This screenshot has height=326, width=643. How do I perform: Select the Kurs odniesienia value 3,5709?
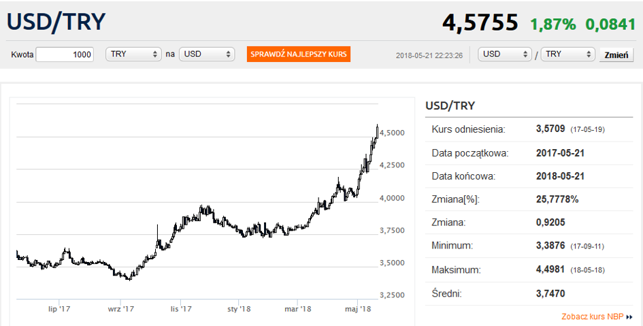coord(550,129)
